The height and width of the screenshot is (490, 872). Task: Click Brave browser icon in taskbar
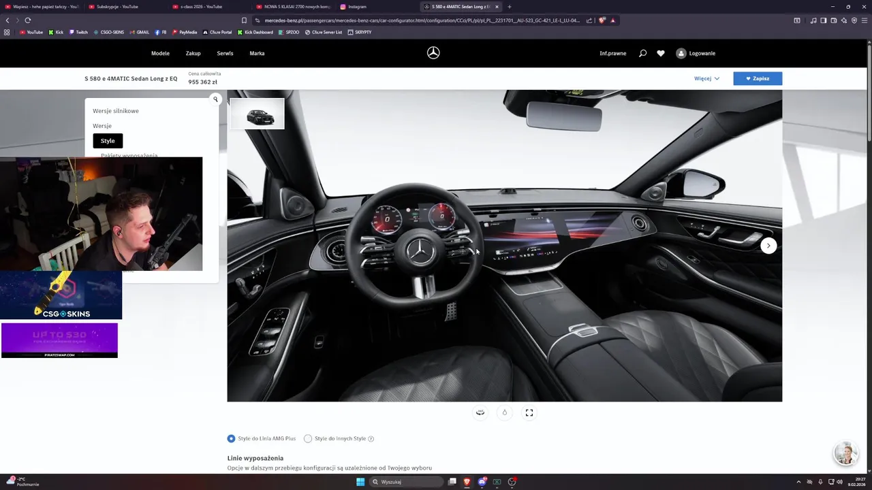tap(467, 482)
